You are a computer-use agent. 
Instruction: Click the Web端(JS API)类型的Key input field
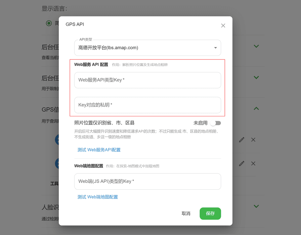pos(148,181)
